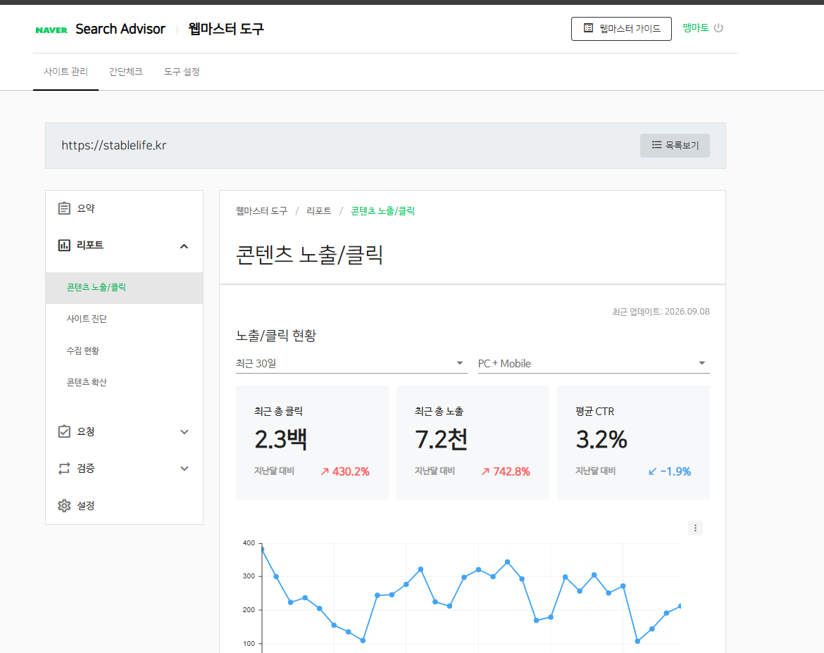The image size is (824, 653).
Task: Click the 리포트 breadcrumb
Action: (x=319, y=211)
